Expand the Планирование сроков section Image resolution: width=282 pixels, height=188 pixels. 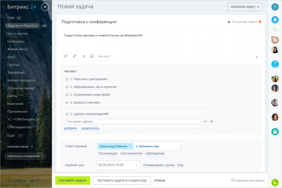159,165
